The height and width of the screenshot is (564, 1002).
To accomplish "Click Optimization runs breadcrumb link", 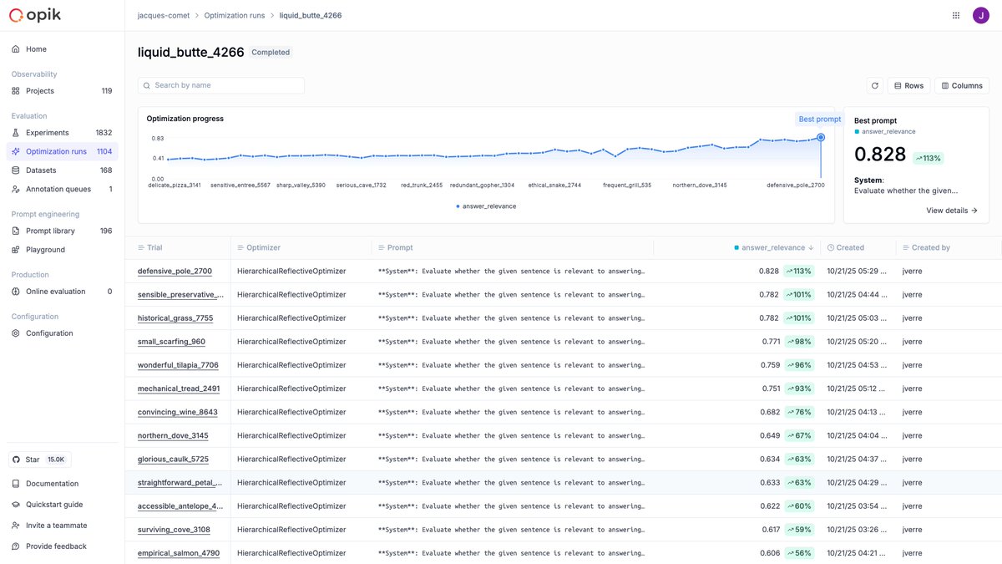I will pos(233,15).
